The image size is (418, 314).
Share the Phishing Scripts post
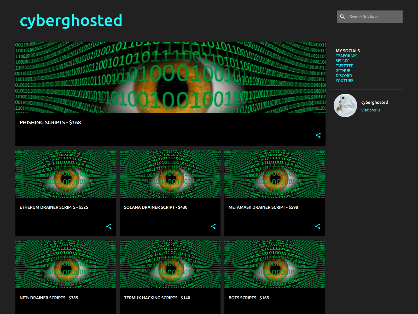(318, 135)
